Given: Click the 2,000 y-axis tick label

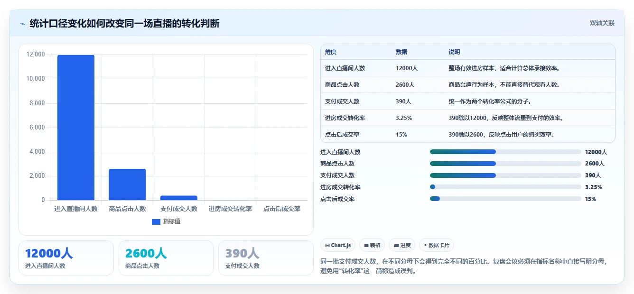Looking at the screenshot, I should tap(37, 176).
